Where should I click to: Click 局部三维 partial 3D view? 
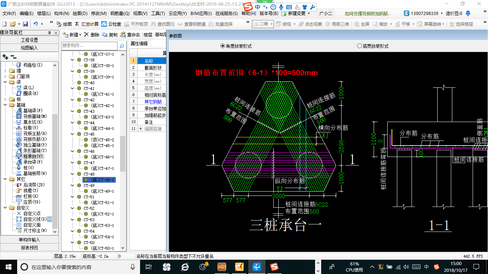tap(337, 24)
